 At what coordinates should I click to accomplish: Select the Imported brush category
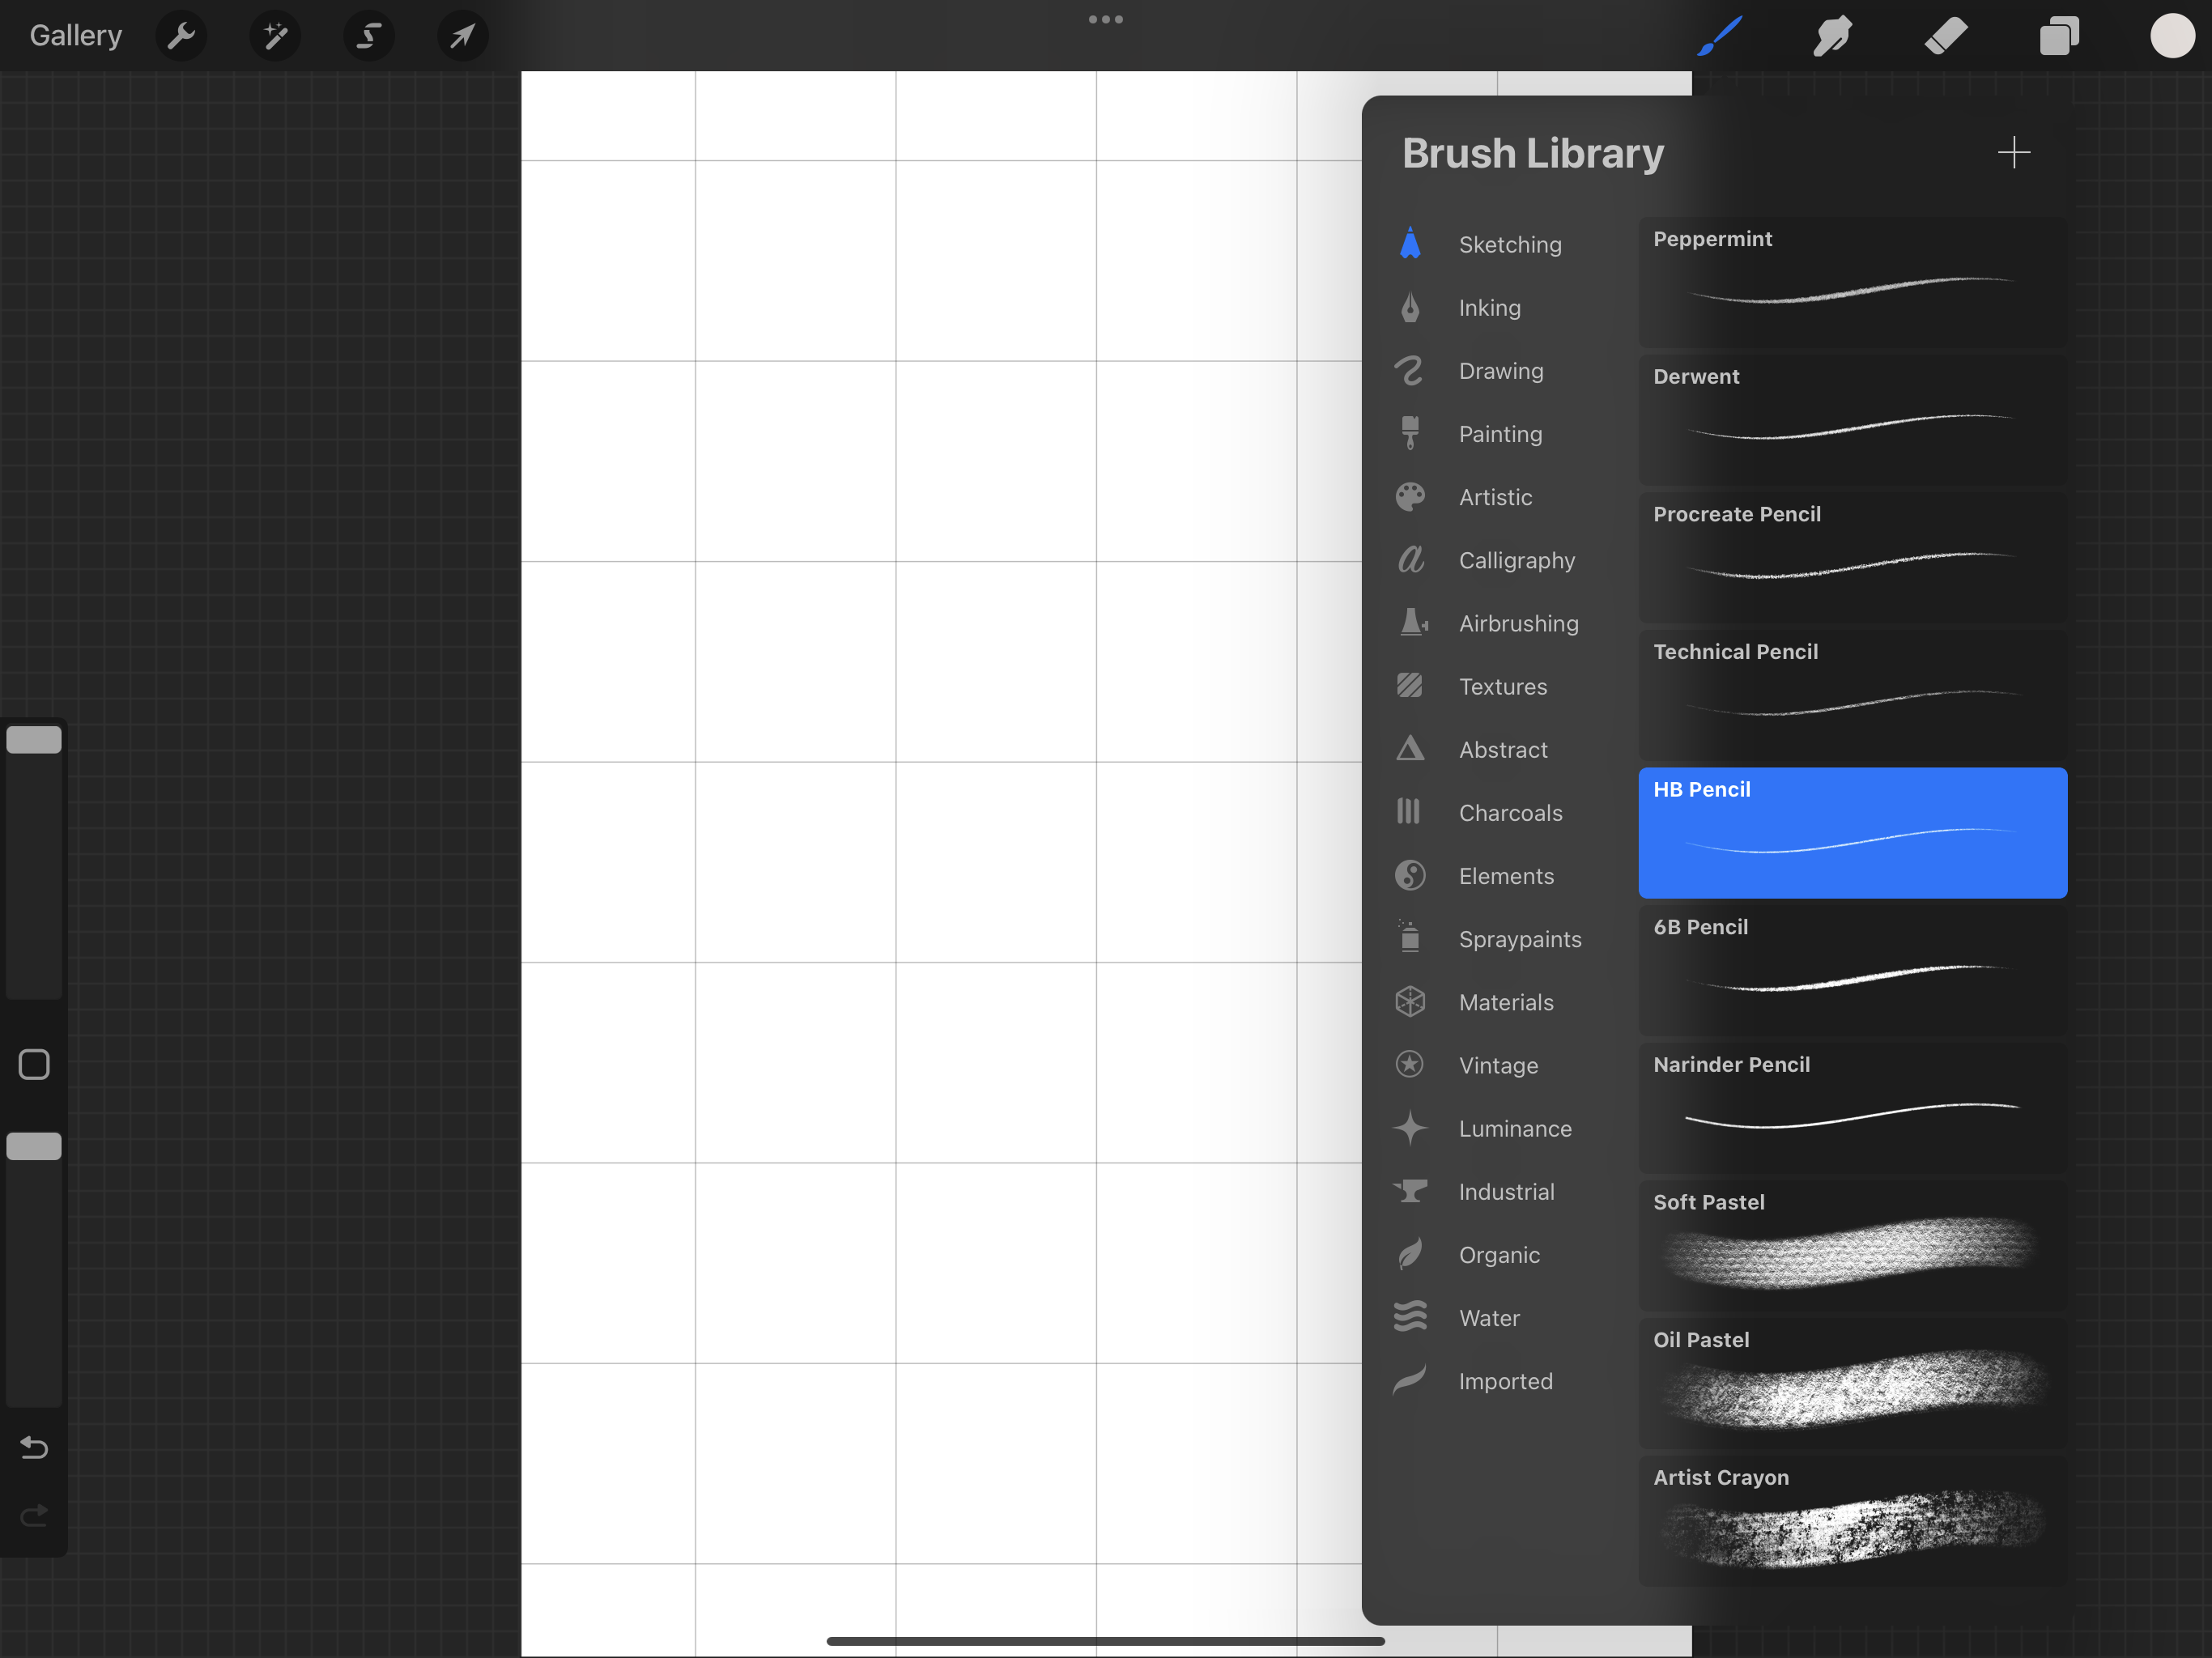1504,1382
